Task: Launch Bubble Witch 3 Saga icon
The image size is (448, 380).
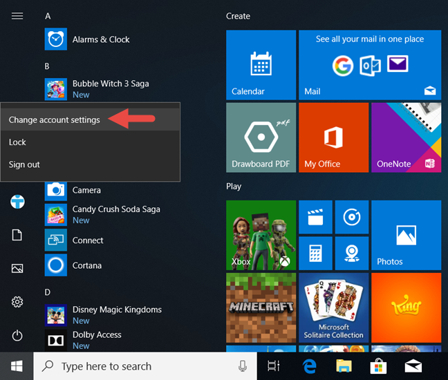Action: [56, 89]
